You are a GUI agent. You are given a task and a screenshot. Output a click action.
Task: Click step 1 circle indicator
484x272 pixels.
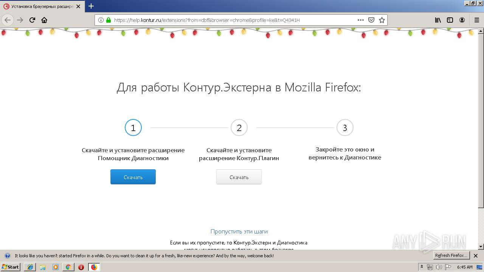tap(133, 128)
